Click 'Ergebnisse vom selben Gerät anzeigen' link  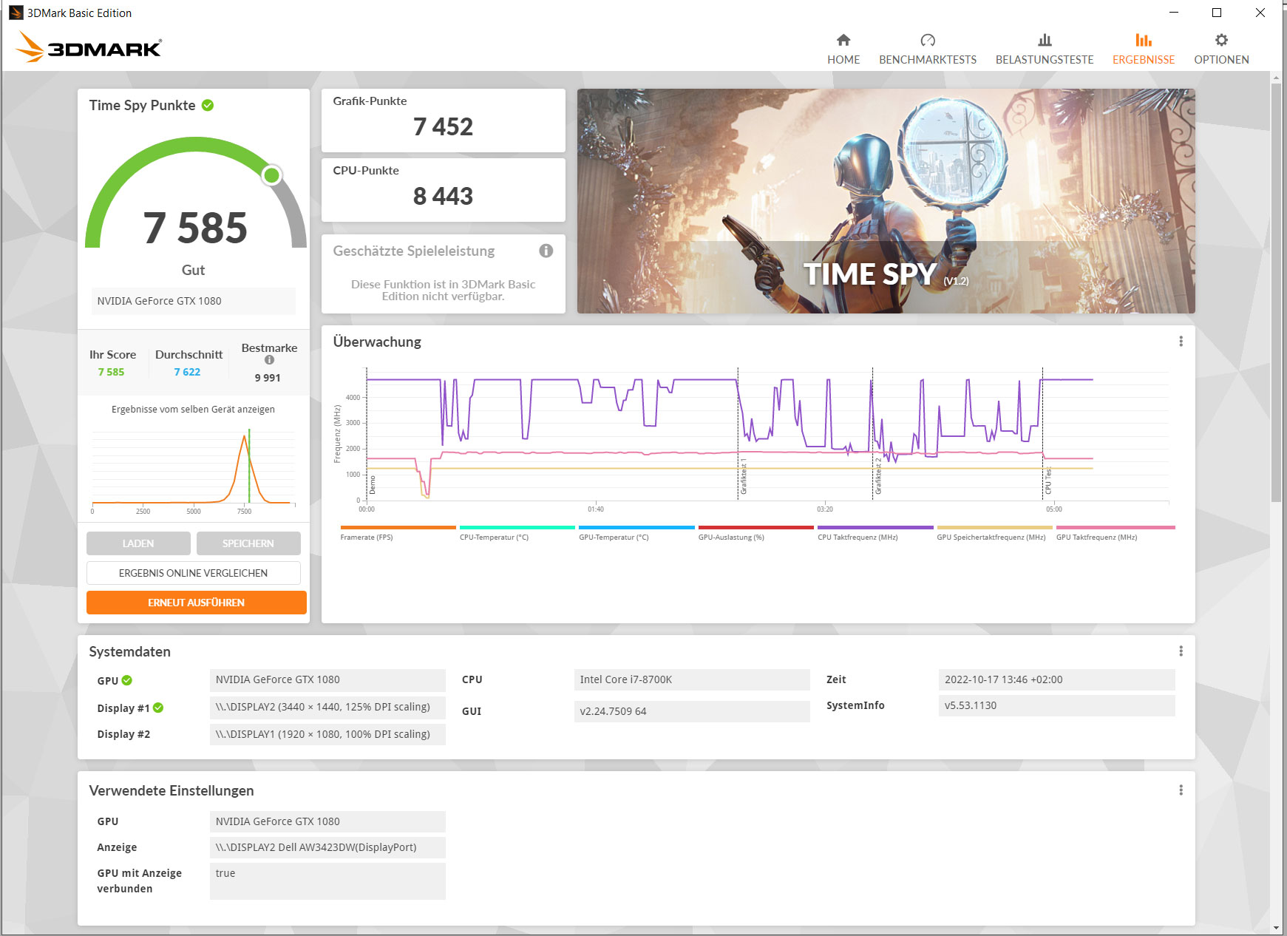pos(193,410)
